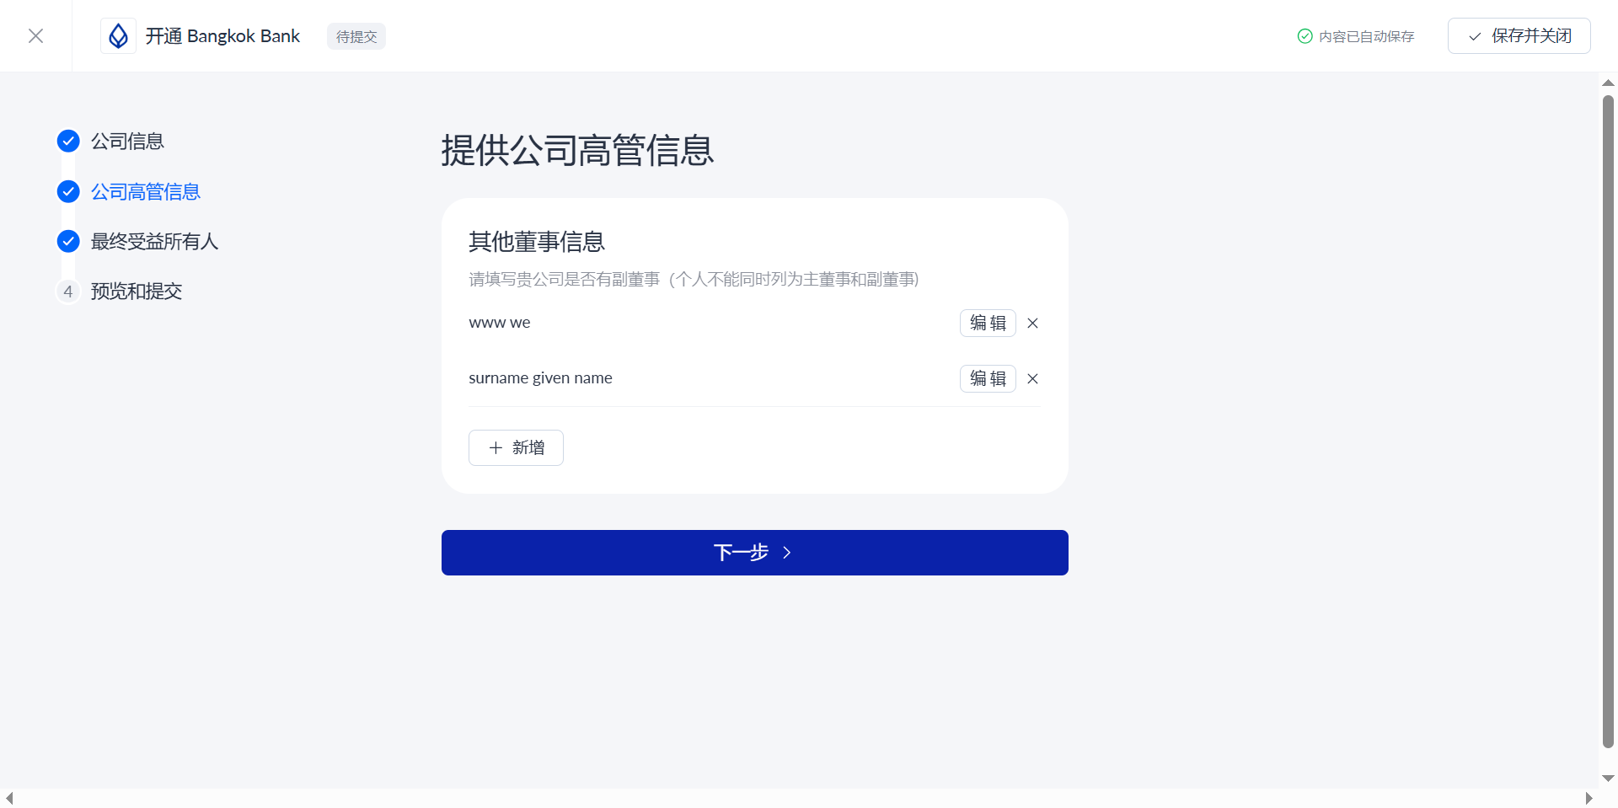Click the checkmark icon beside 公司高管信息
Image resolution: width=1618 pixels, height=808 pixels.
click(68, 191)
